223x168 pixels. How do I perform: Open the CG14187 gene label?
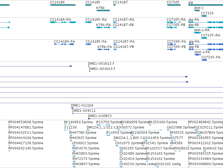click(x=120, y=2)
